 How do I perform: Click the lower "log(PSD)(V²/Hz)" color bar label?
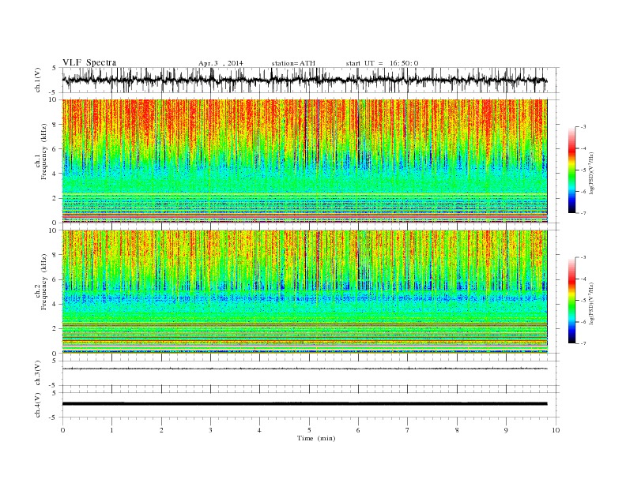(592, 303)
